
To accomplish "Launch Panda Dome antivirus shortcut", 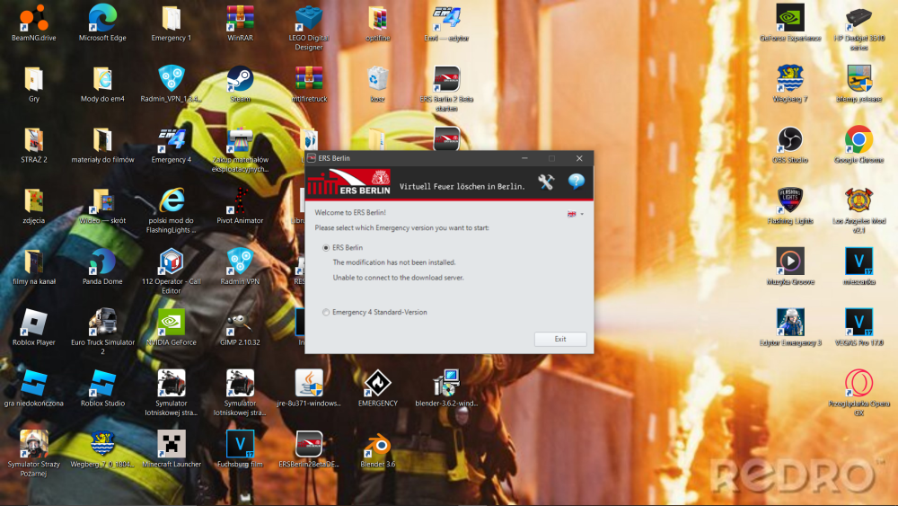I will tap(102, 267).
